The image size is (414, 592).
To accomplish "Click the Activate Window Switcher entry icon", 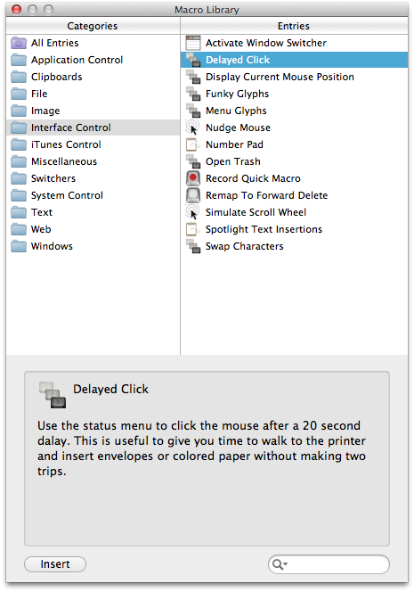I will [193, 43].
